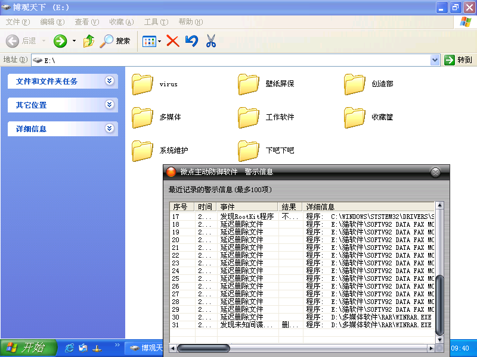Click the Views icon in toolbar
Screen dimensions: 477x357
pos(150,41)
